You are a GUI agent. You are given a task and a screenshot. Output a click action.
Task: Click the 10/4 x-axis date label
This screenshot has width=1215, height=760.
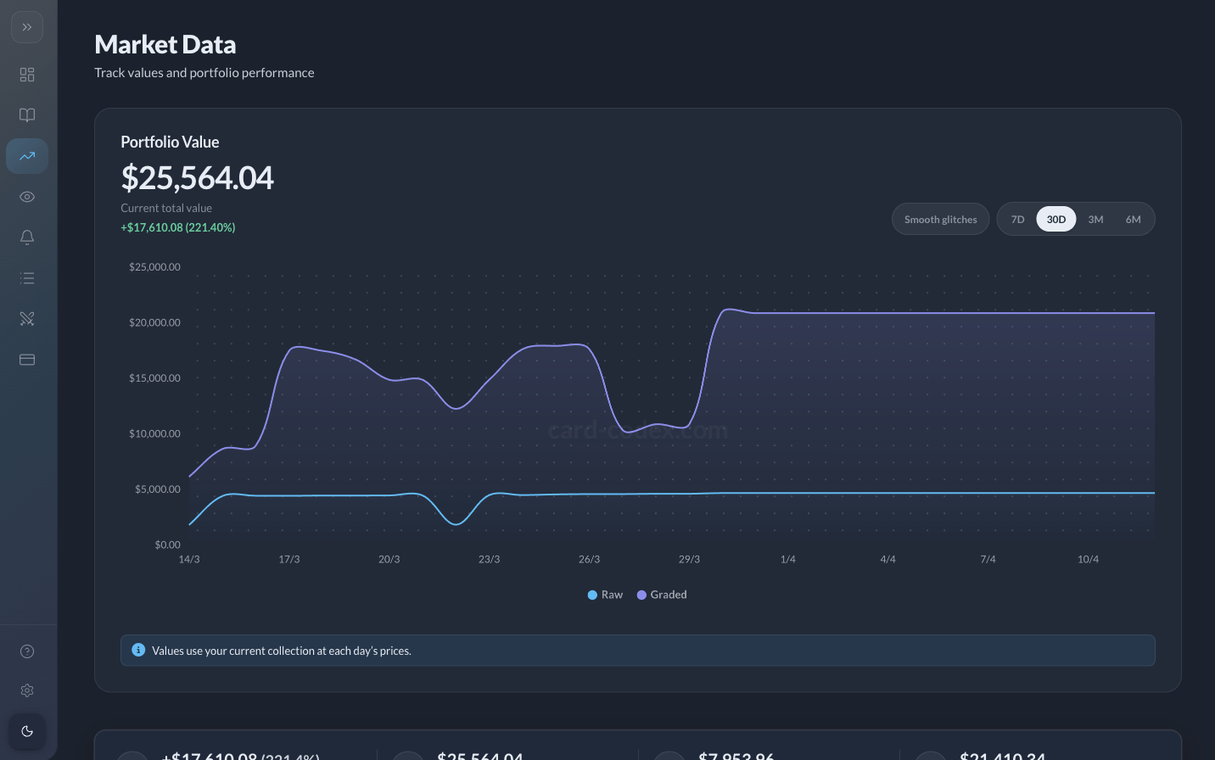click(1088, 559)
